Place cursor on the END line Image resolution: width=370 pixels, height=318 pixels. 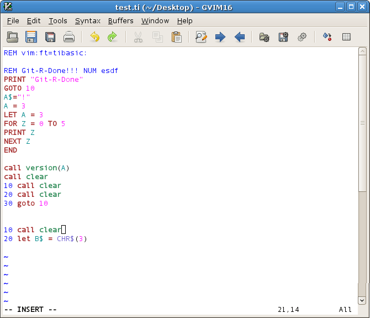point(10,150)
